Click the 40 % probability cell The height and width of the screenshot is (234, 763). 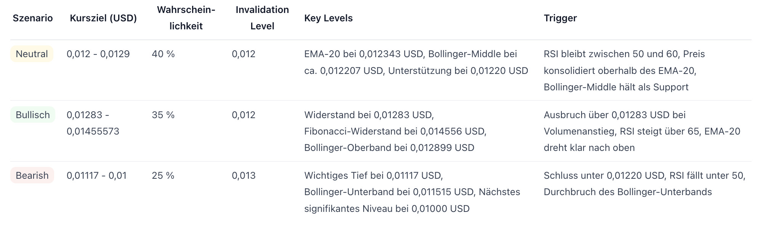[163, 54]
